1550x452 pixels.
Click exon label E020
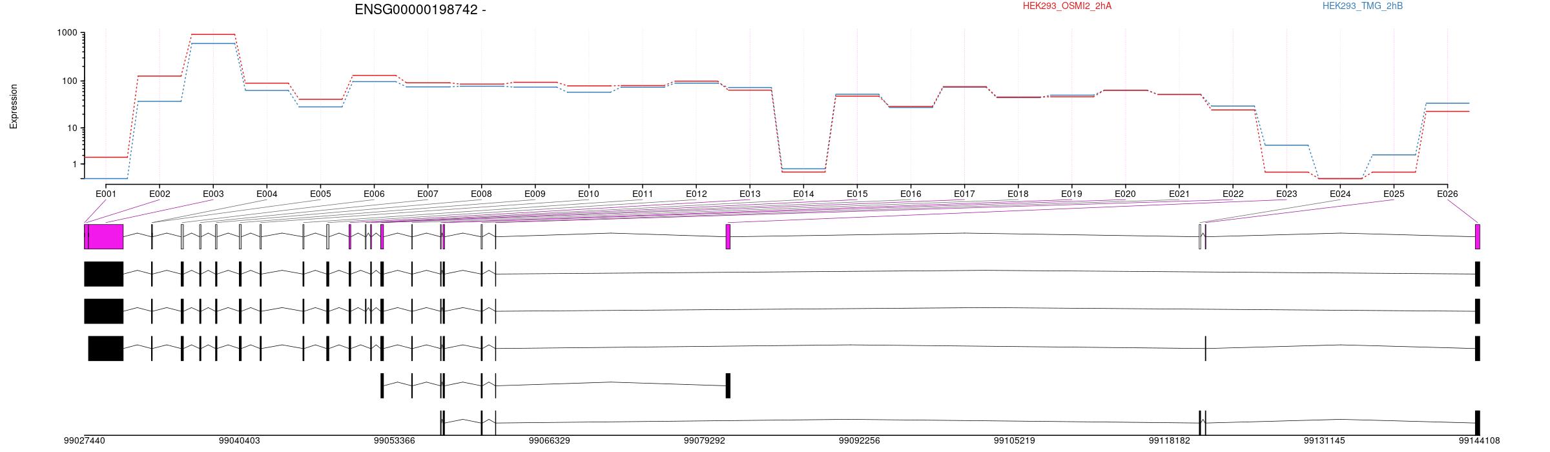click(1125, 194)
